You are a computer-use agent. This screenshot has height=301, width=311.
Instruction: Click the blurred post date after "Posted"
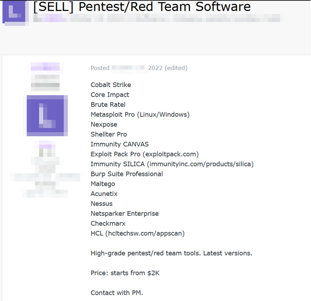pos(128,68)
